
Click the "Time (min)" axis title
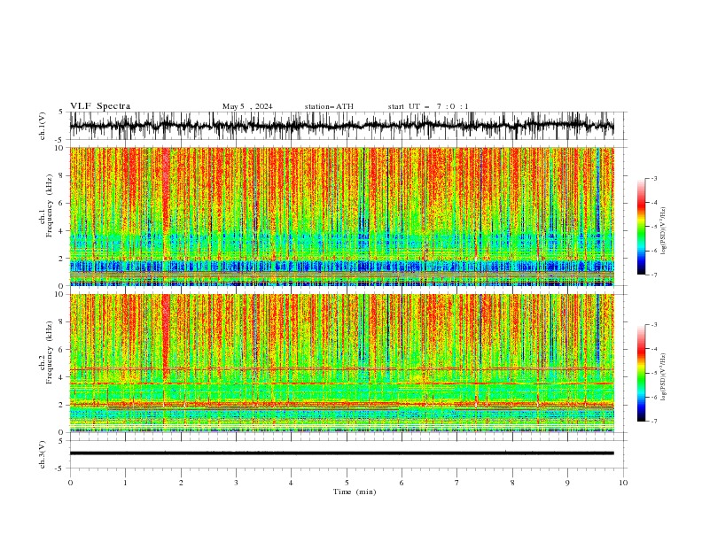355,492
